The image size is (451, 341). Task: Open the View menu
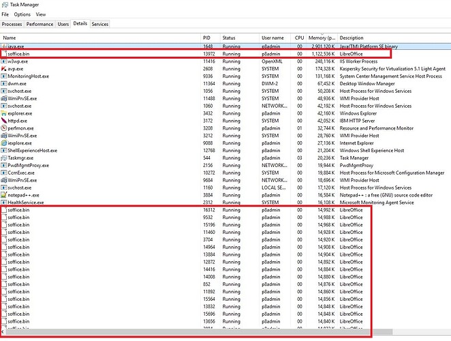pyautogui.click(x=41, y=14)
